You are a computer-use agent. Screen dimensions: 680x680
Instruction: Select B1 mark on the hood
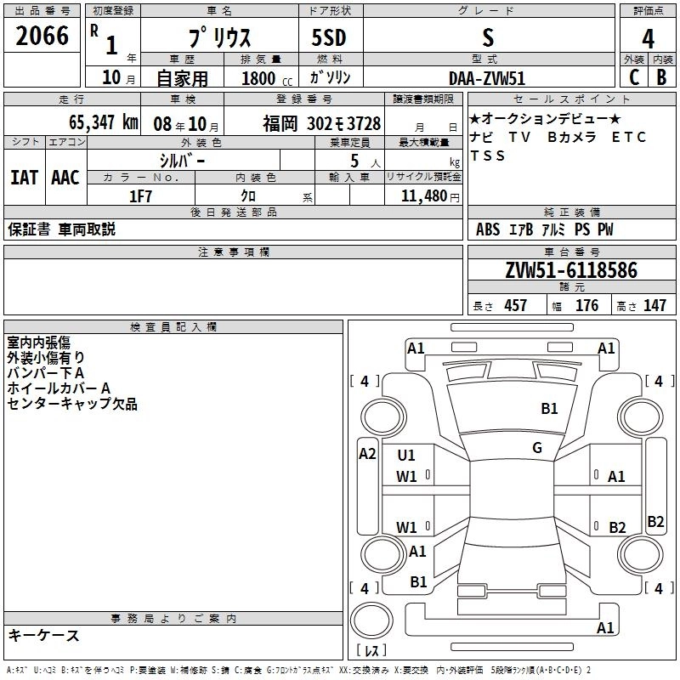549,408
